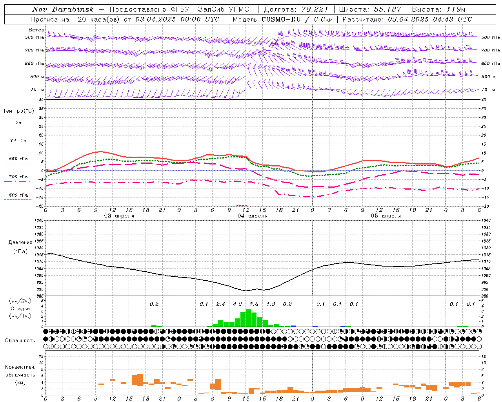Click the 'Модель COSMO-RU / 6.6км' label
Image resolution: width=502 pixels, height=402 pixels.
point(283,19)
